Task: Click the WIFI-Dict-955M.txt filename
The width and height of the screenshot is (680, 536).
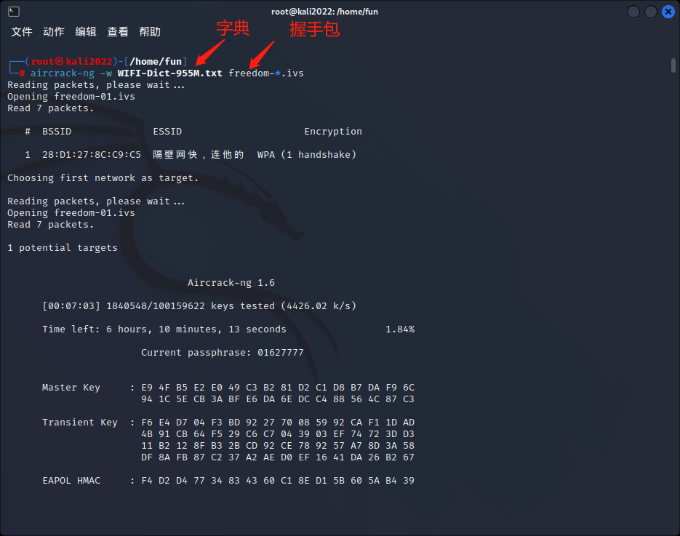Action: pyautogui.click(x=170, y=73)
